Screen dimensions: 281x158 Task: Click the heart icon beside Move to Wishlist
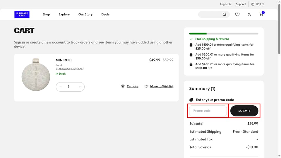click(x=146, y=86)
